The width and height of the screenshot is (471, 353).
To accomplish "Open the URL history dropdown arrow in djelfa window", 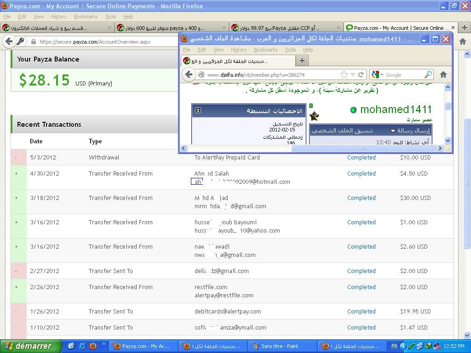I will pos(353,75).
